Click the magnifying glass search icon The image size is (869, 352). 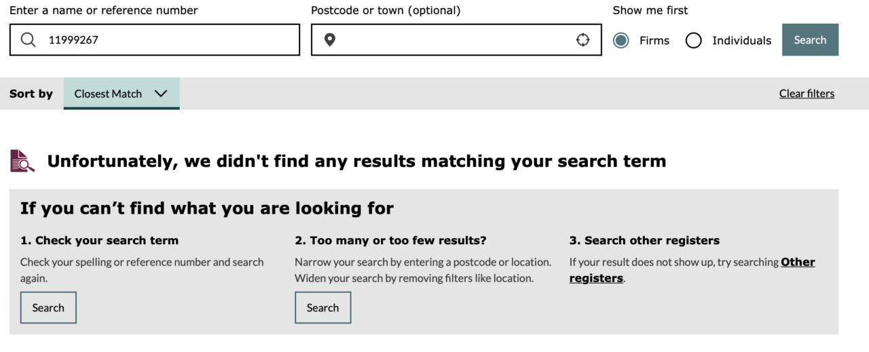[29, 40]
